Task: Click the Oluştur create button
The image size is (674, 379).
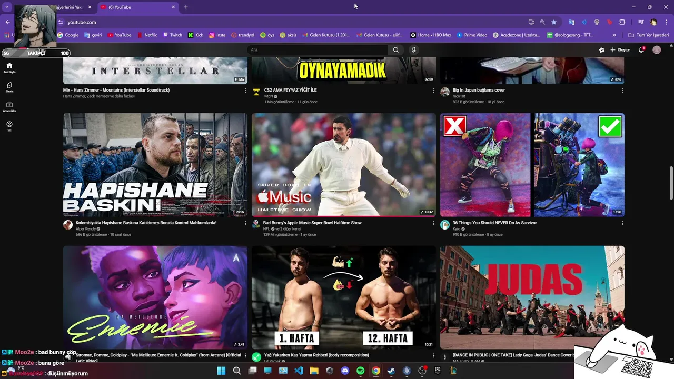Action: pos(620,50)
